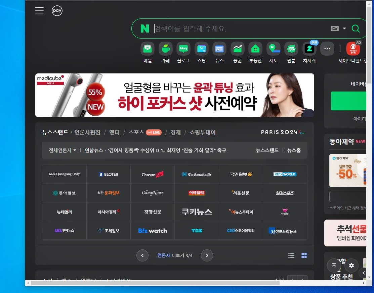Open the medicube banner ad
This screenshot has width=374, height=293.
coord(175,95)
